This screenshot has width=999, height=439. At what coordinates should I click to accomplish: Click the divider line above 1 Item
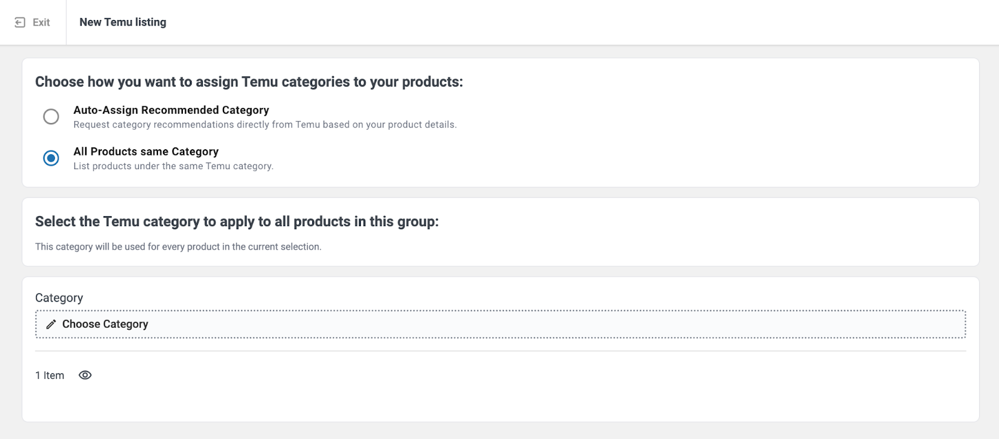tap(499, 351)
